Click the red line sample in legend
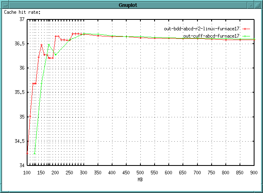The height and width of the screenshot is (193, 263). tap(246, 29)
